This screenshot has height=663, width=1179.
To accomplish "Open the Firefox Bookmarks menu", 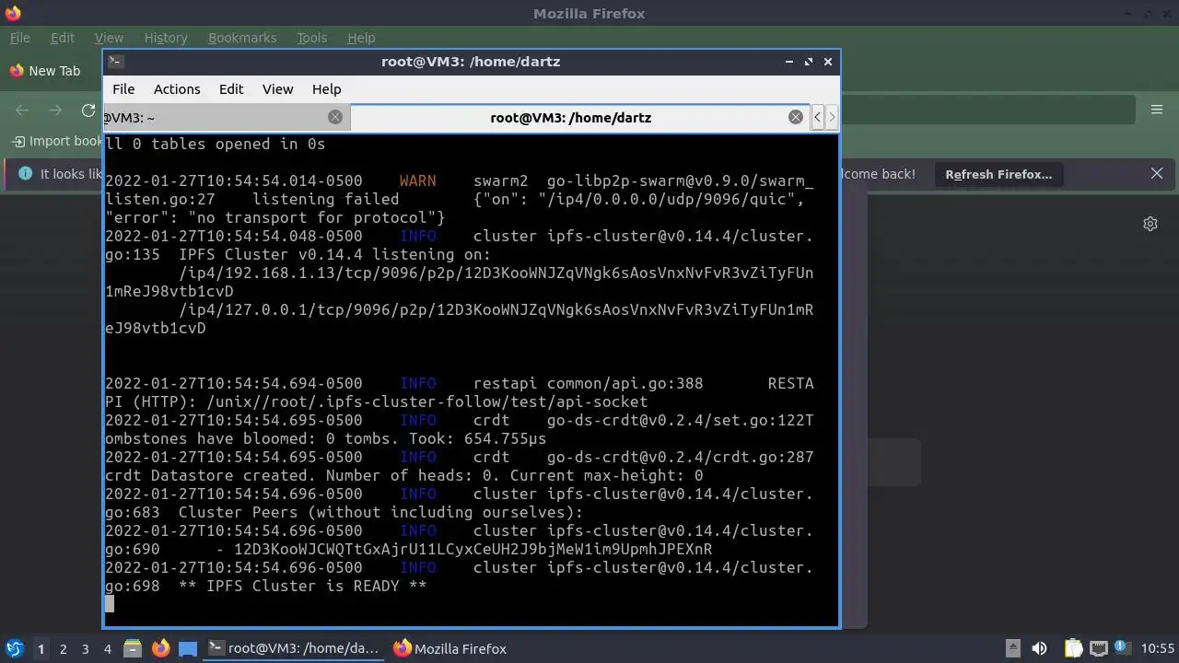I will point(242,38).
